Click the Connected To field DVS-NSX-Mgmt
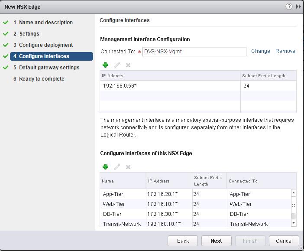This screenshot has width=304, height=251. tap(194, 52)
